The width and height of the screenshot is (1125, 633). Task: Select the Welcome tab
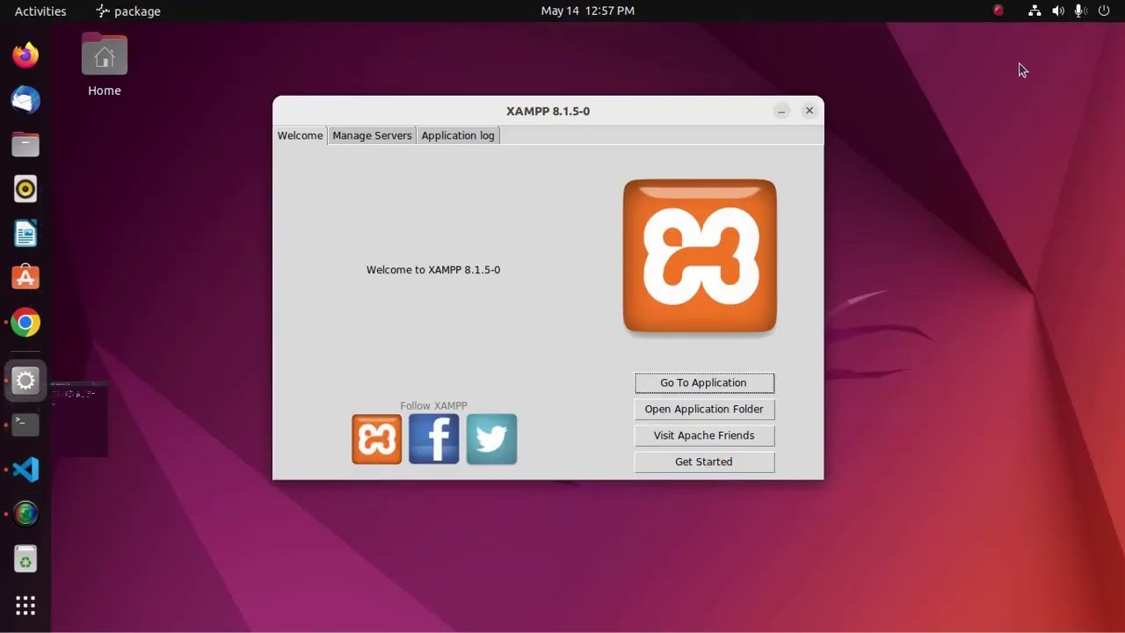(x=301, y=135)
